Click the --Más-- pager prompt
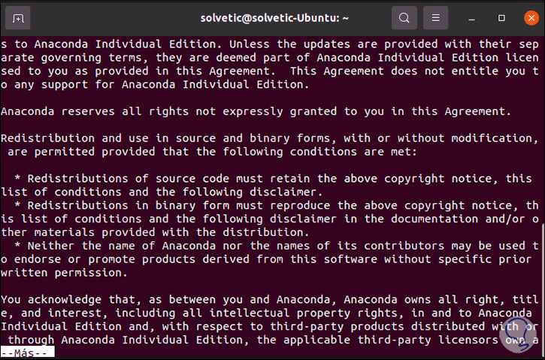The image size is (545, 360). coord(27,352)
